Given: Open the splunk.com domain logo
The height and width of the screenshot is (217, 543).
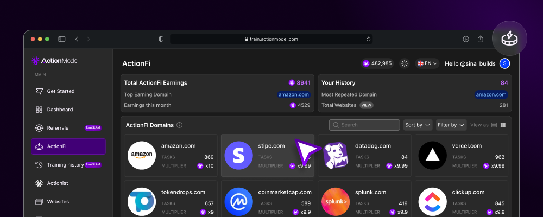Looking at the screenshot, I should [x=336, y=202].
